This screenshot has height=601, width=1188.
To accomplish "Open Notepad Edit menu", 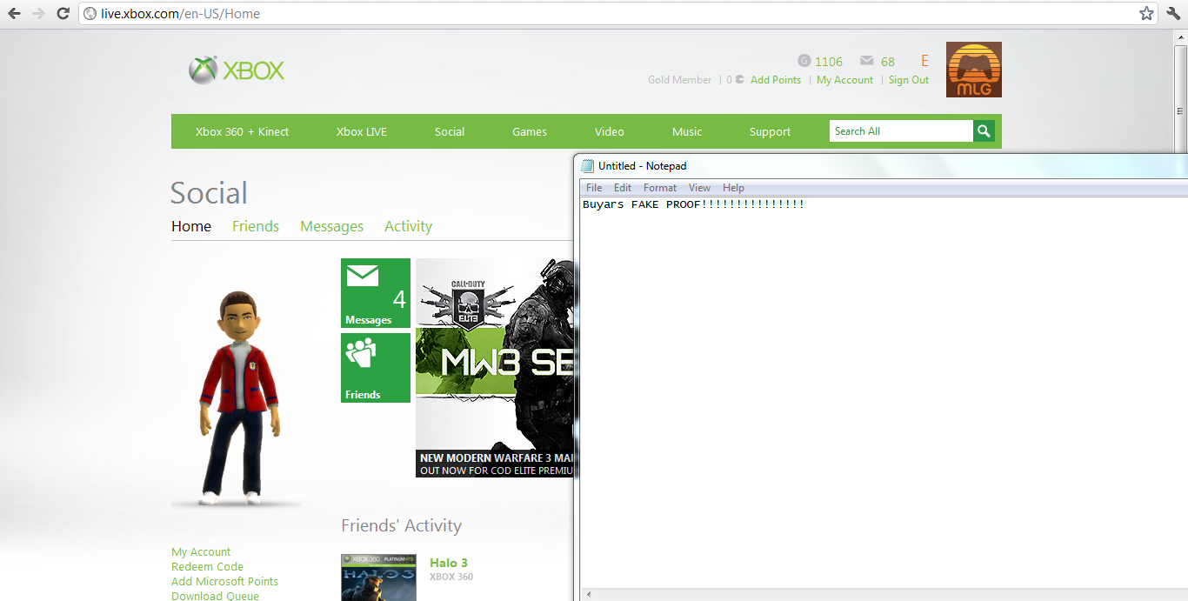I will [x=623, y=188].
